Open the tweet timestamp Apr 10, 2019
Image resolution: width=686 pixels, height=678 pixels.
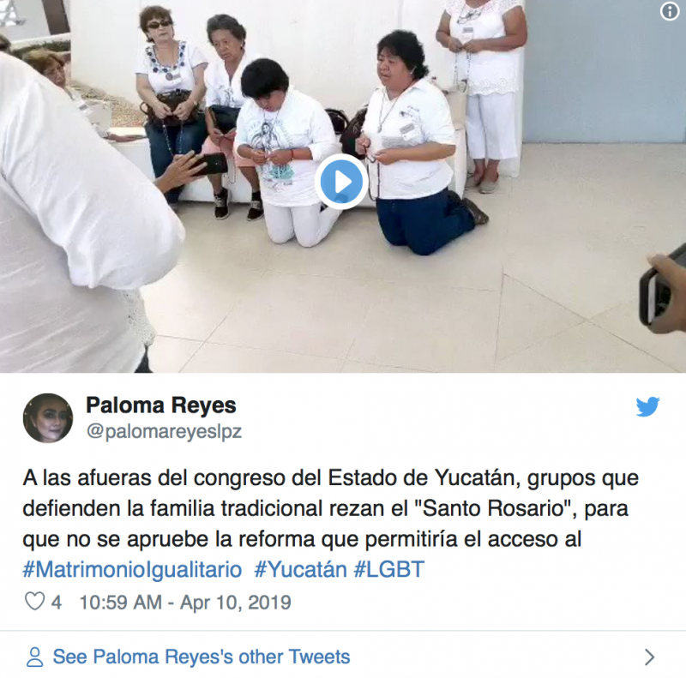pyautogui.click(x=185, y=603)
